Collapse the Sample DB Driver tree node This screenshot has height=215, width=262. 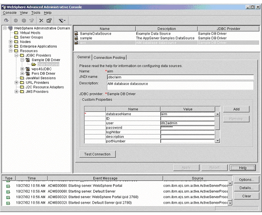[x=22, y=60]
